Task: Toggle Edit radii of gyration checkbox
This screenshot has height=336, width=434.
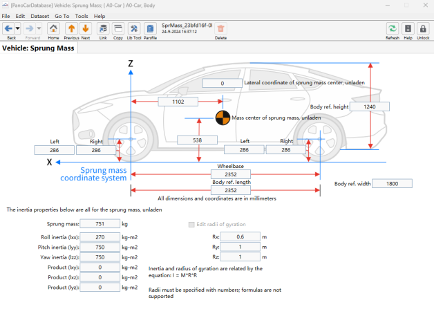Action: (191, 225)
